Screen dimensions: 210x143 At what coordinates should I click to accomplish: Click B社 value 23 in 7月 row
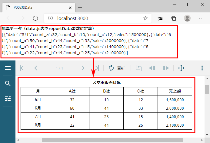pyautogui.click(x=106, y=117)
